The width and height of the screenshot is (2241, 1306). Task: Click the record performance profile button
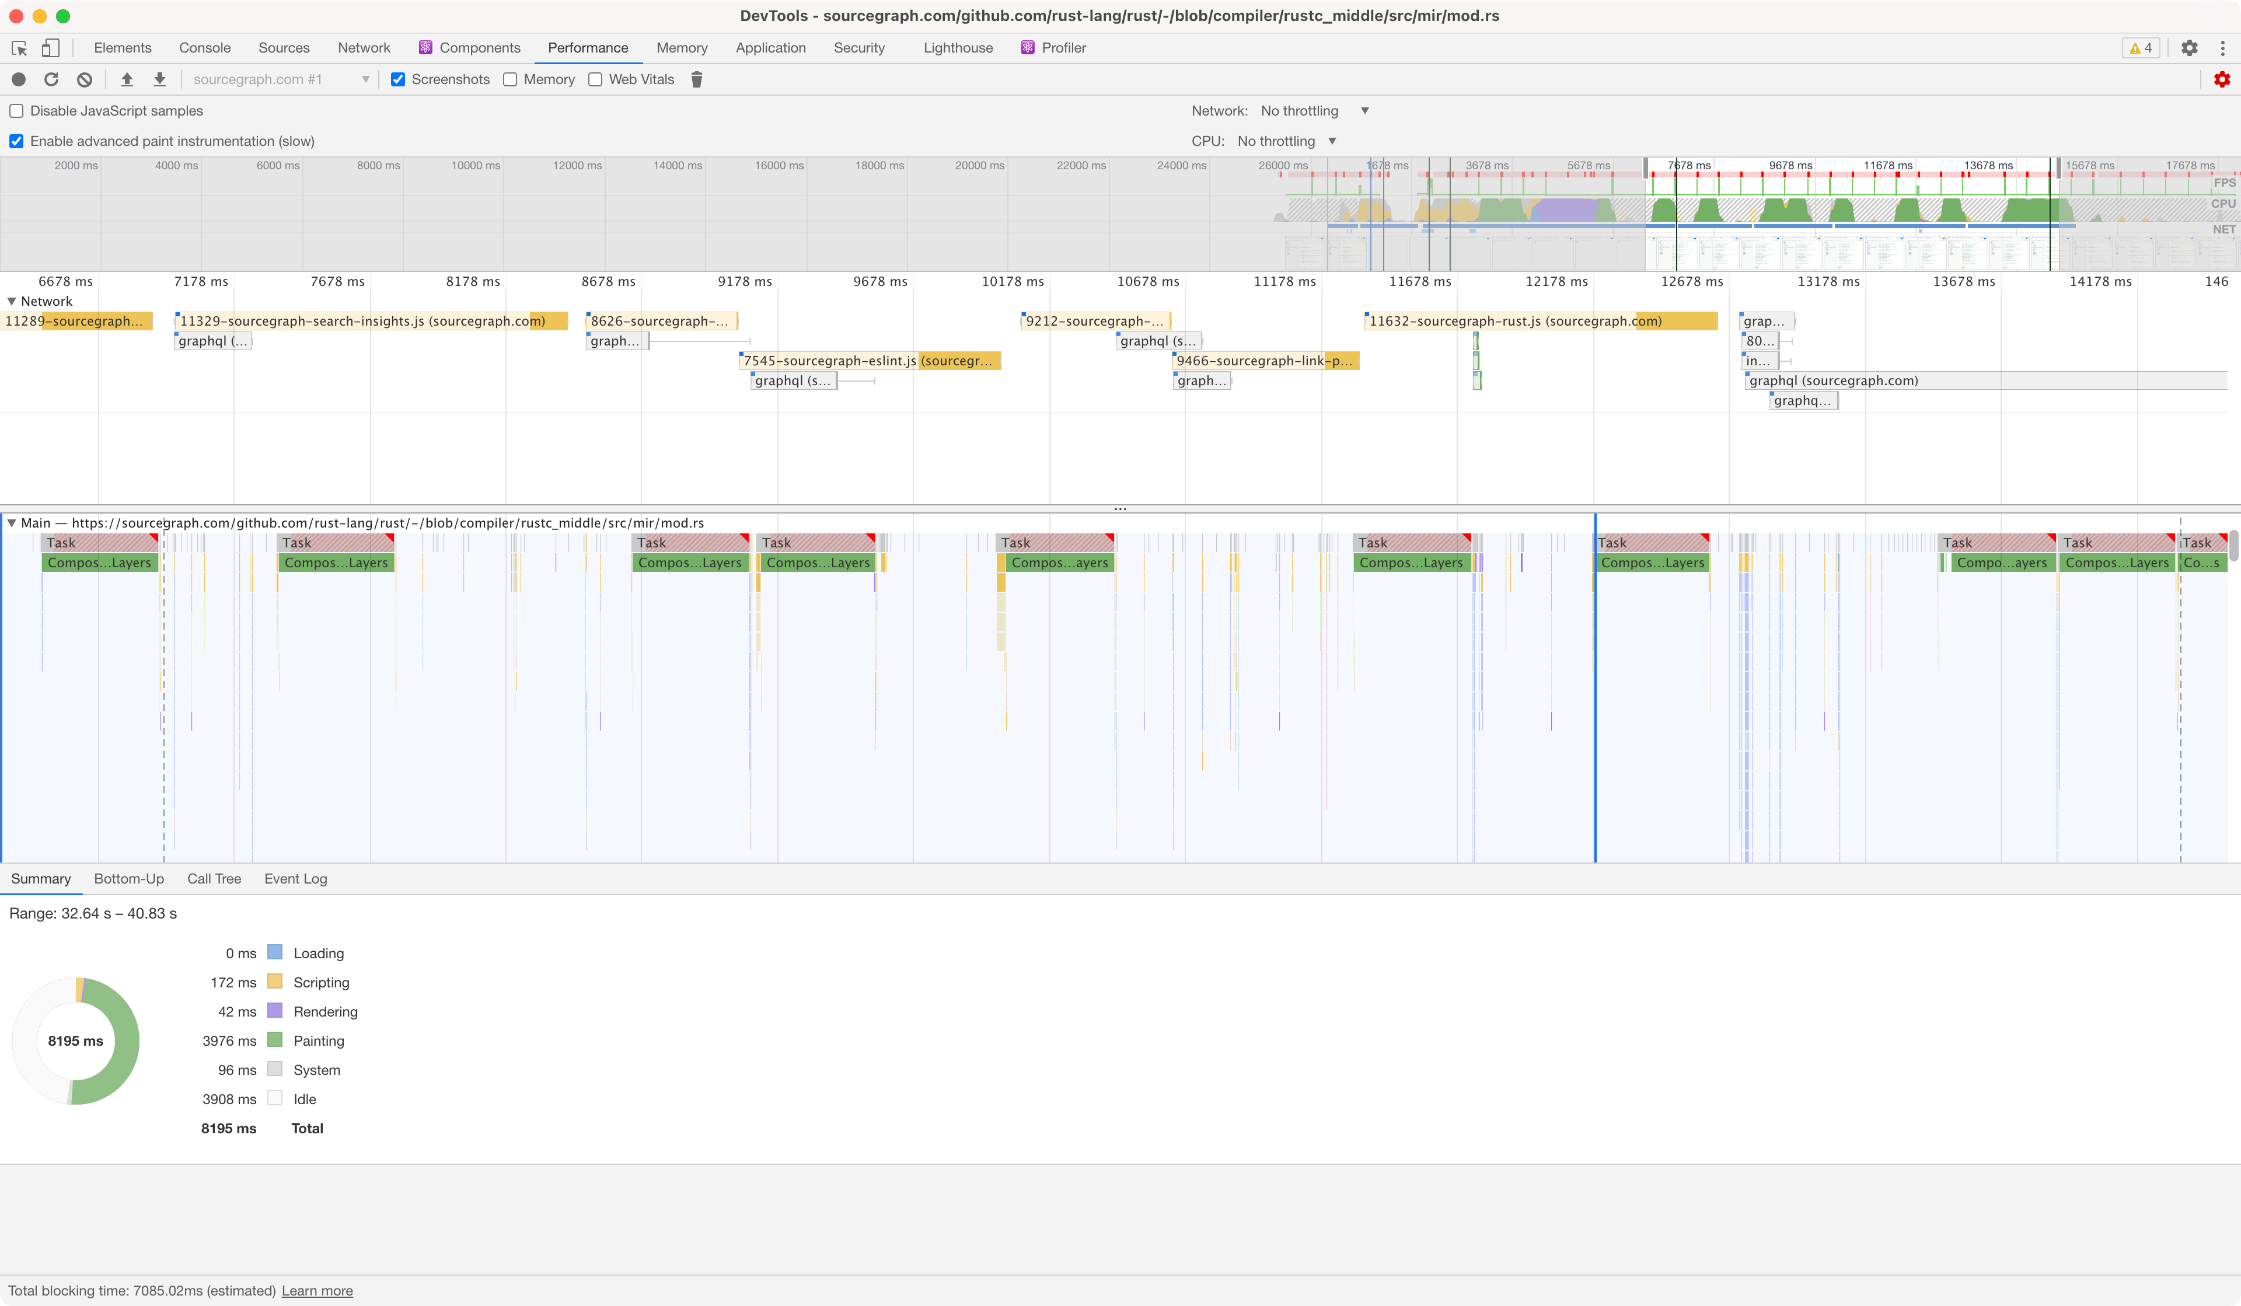click(x=19, y=79)
